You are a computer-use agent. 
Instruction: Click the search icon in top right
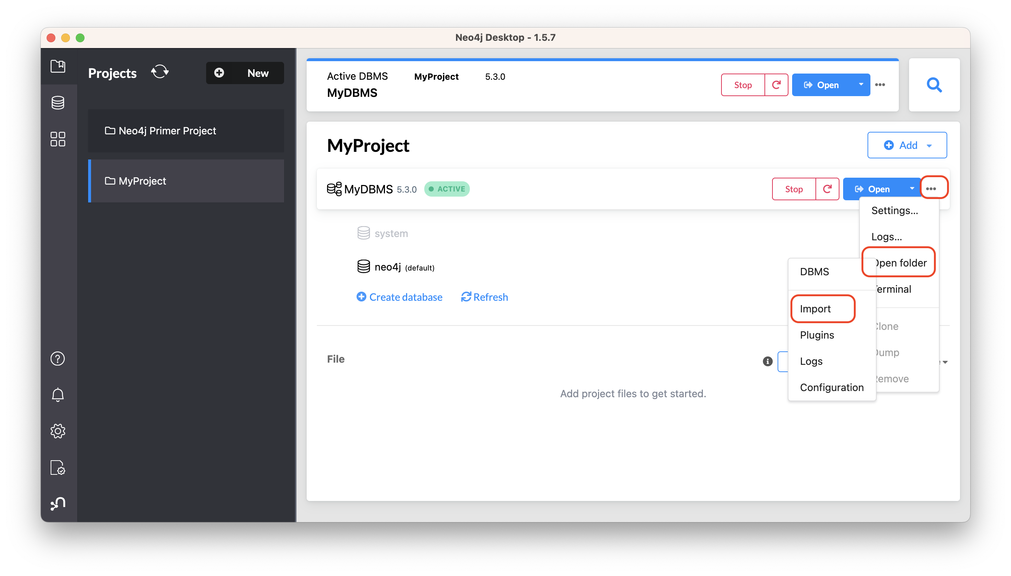point(935,85)
